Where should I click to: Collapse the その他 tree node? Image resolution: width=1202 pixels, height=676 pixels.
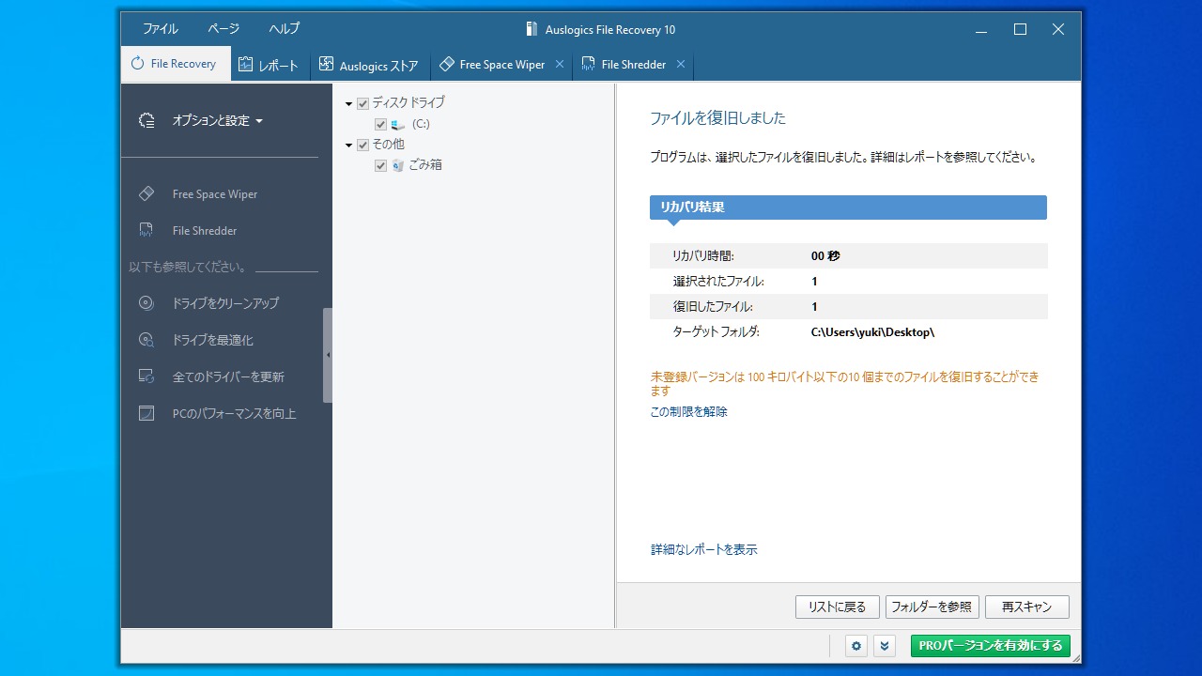tap(348, 146)
